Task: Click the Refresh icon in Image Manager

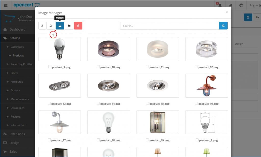Action: pyautogui.click(x=51, y=26)
